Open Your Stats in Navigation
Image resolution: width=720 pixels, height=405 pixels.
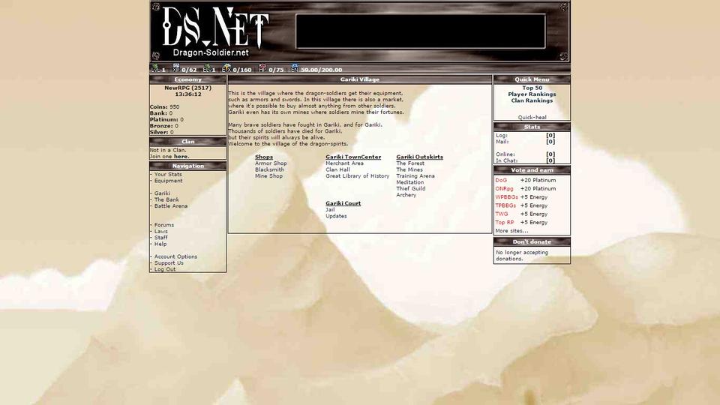coord(168,175)
